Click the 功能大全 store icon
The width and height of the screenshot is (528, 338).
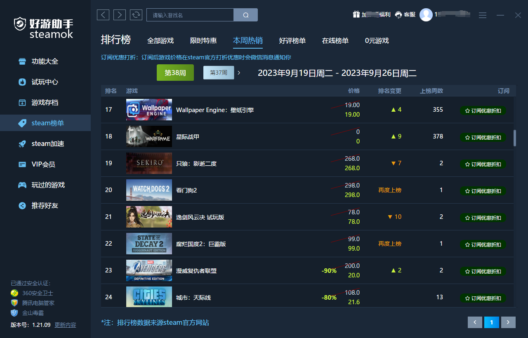pyautogui.click(x=22, y=61)
